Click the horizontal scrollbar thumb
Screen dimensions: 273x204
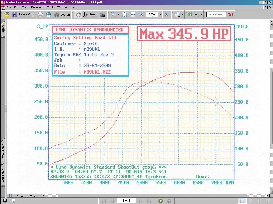click(x=152, y=196)
